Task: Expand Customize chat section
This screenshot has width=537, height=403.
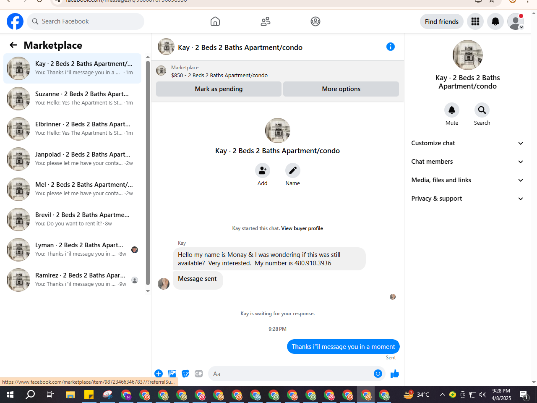Action: coord(467,143)
